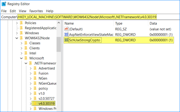Expand the Policies tree node
Screen dimensions: 180x112
pos(17,23)
